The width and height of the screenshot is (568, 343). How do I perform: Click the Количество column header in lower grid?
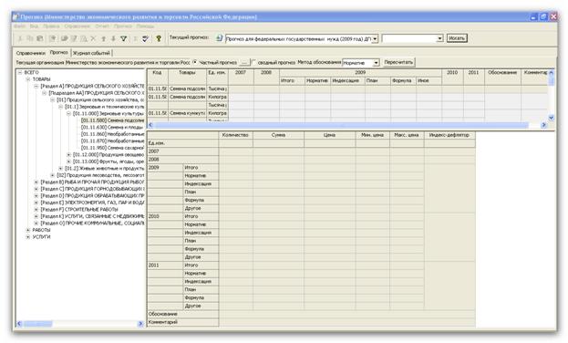(x=235, y=135)
